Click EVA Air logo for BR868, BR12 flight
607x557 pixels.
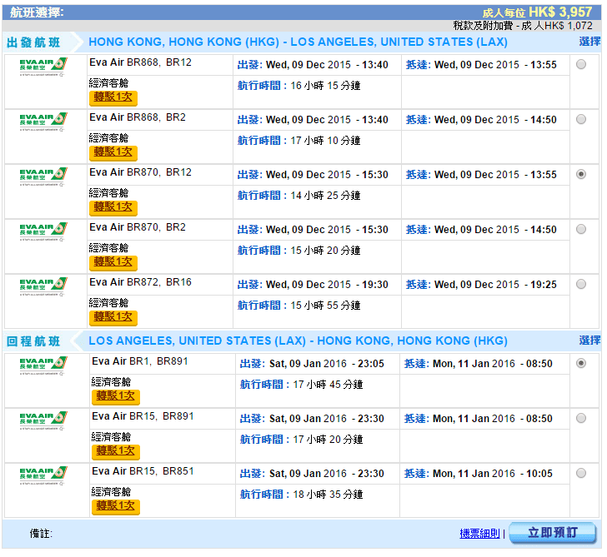[x=43, y=66]
